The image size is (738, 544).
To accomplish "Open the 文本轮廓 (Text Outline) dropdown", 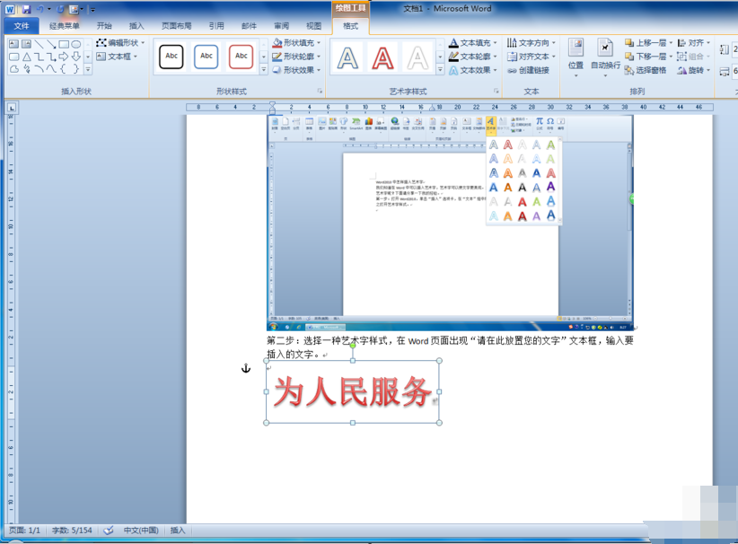I will (x=473, y=57).
